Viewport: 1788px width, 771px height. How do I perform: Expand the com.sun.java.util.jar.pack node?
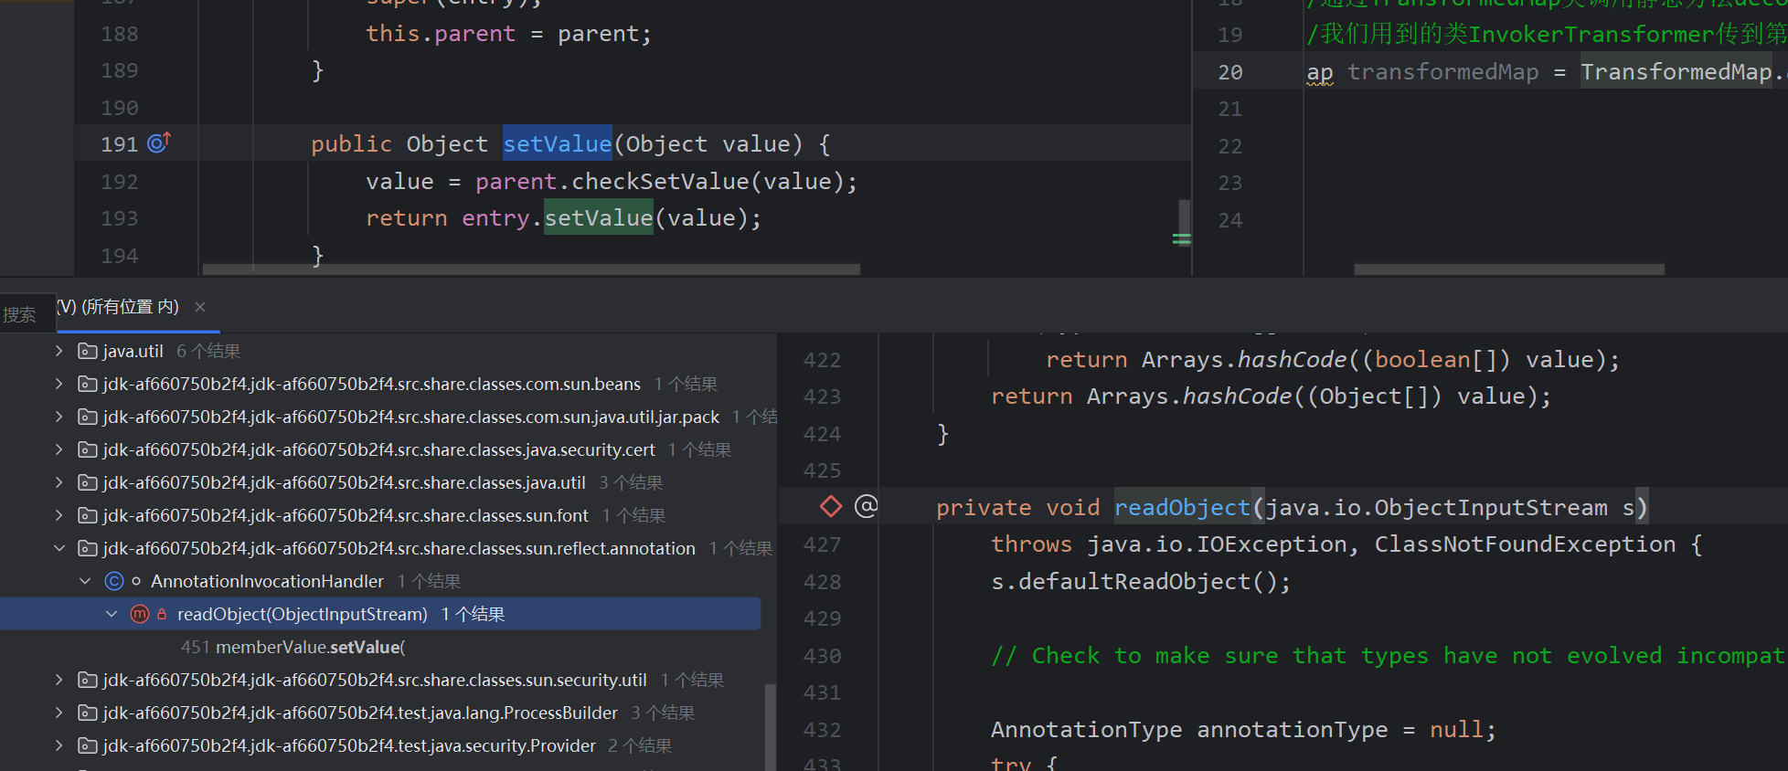point(59,417)
